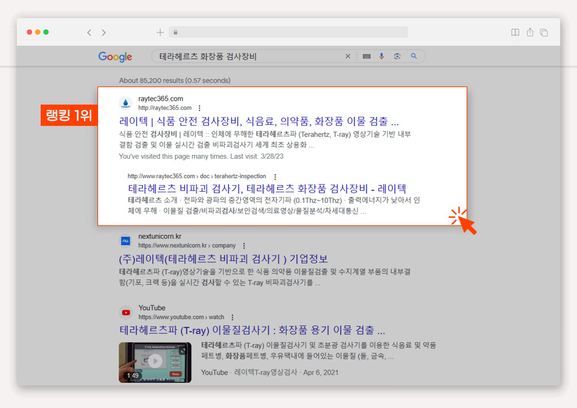The height and width of the screenshot is (408, 577).
Task: Go forward with the browser forward arrow
Action: click(104, 33)
